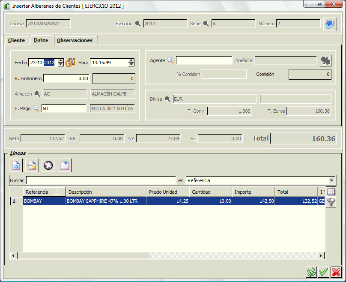Click the 142,50 importe cell
This screenshot has height=282, width=346.
(x=254, y=201)
